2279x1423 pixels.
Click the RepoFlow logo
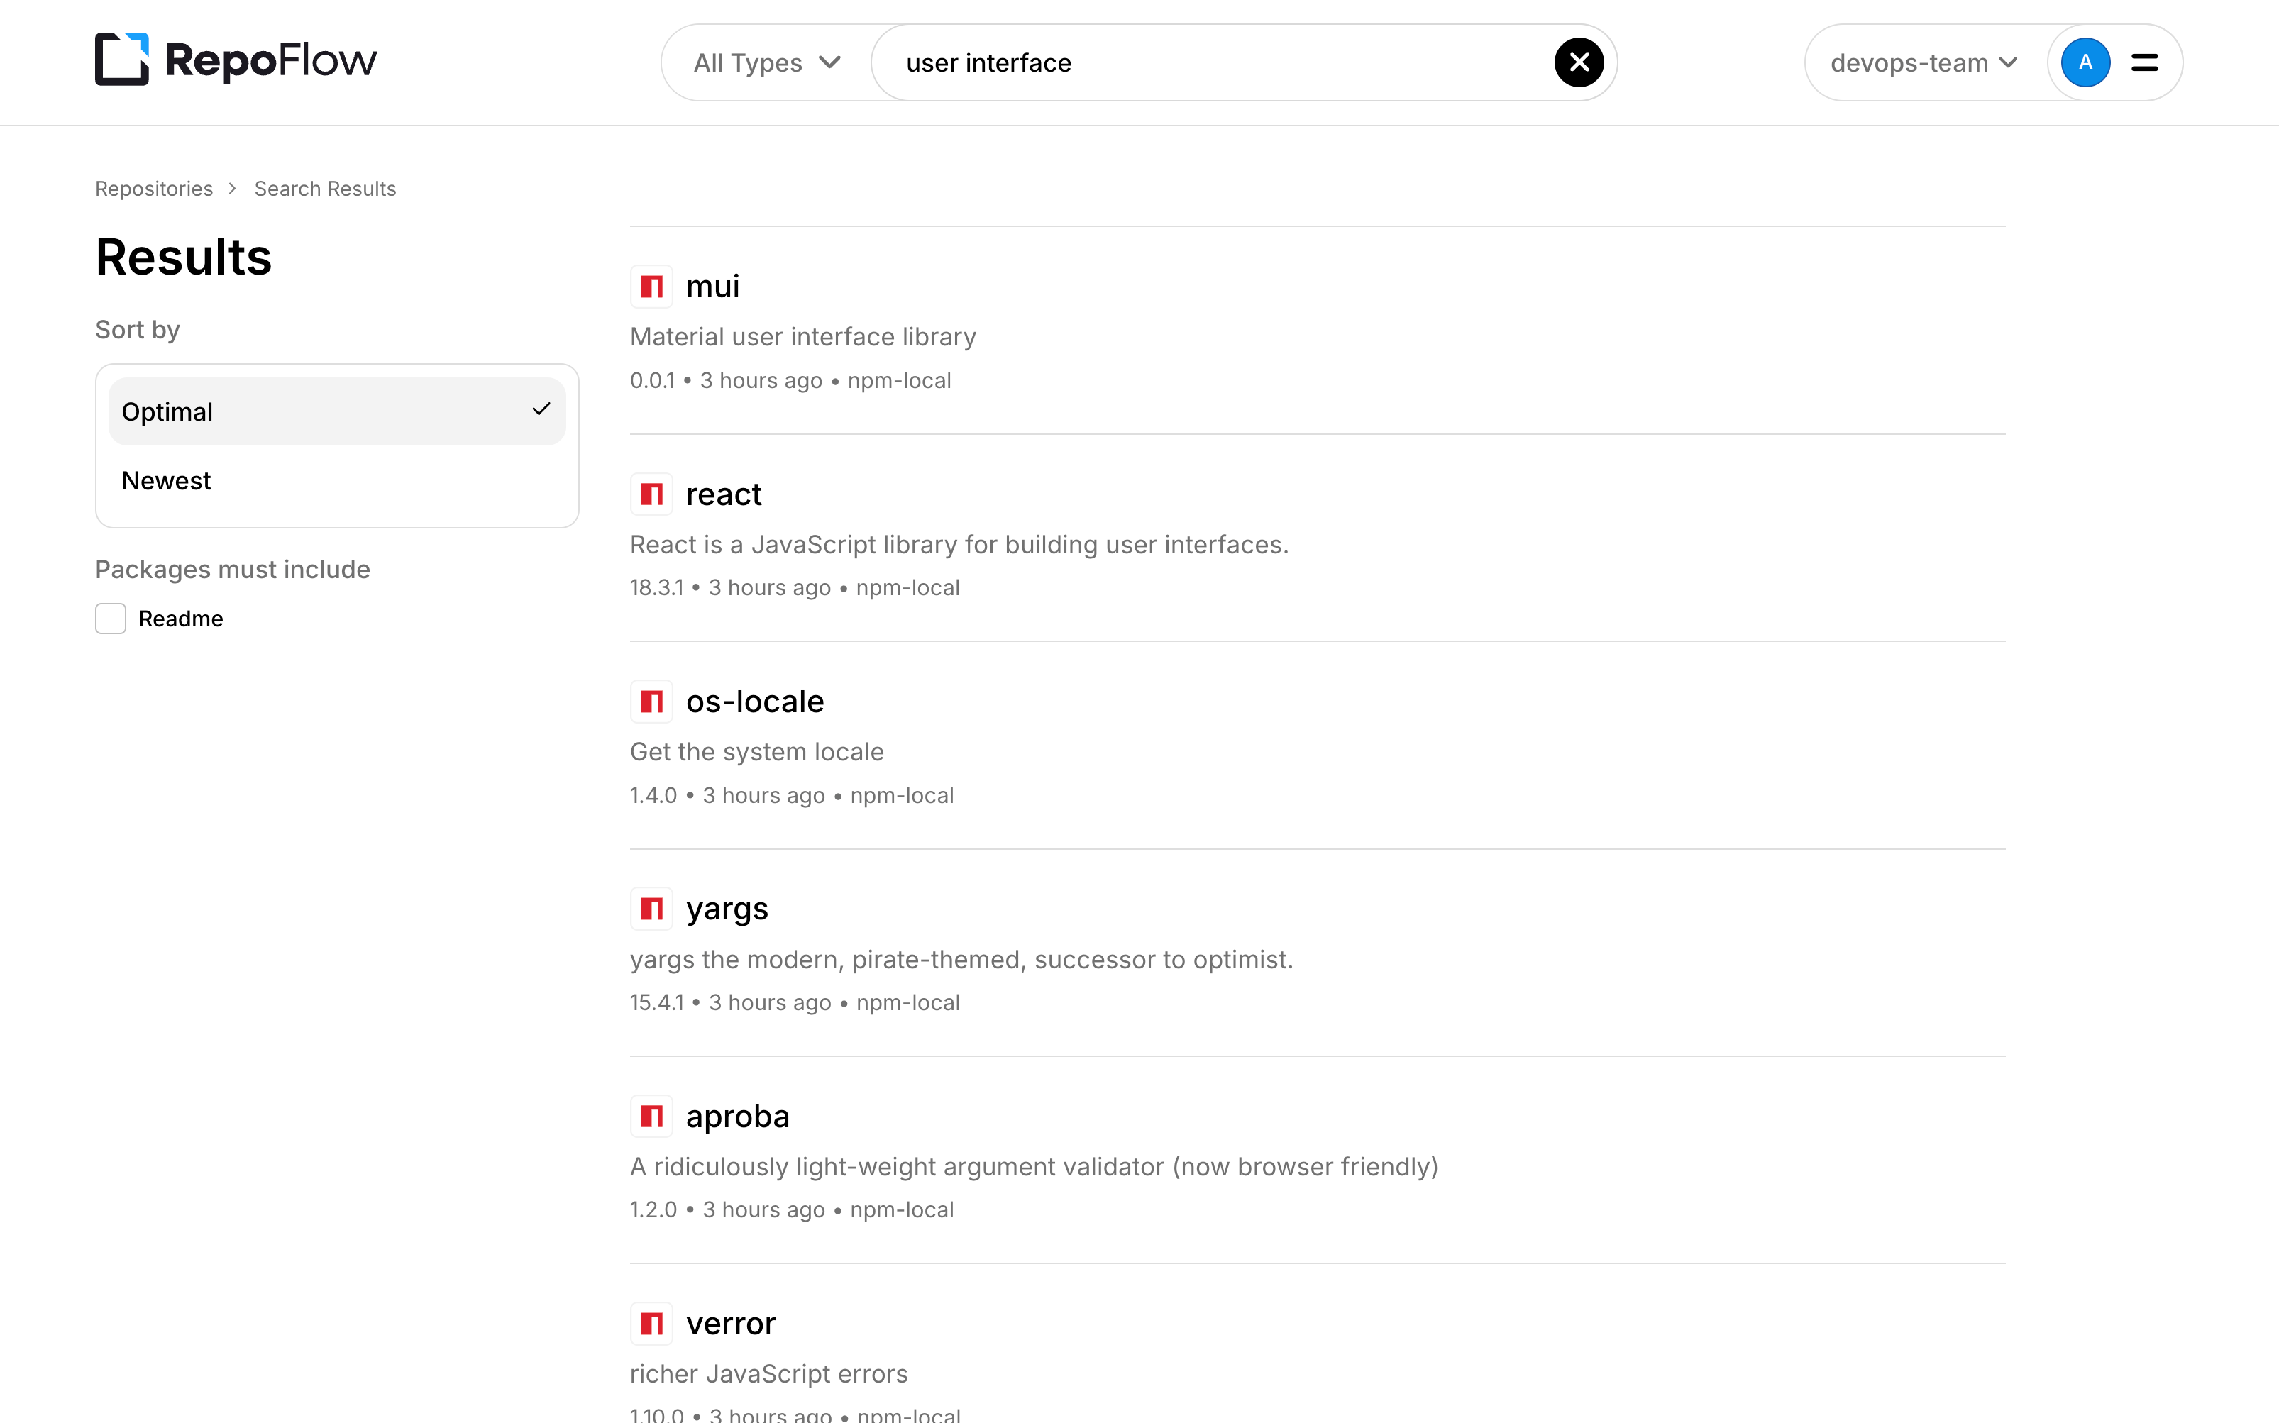(x=236, y=60)
